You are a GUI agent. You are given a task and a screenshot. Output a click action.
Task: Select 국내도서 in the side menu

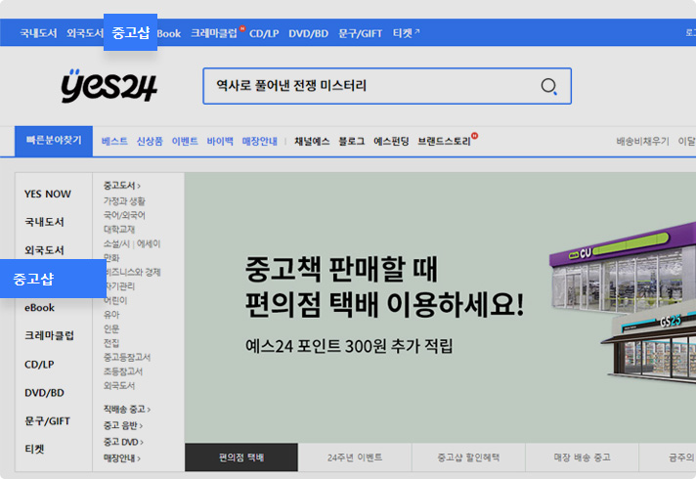click(44, 222)
